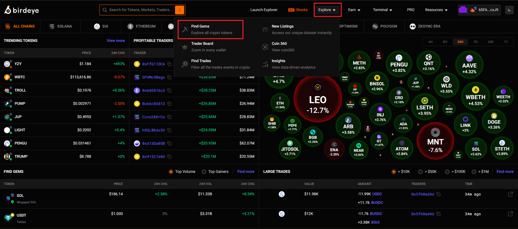Click the Insights chart icon
Screen dimensions: 518x229
tap(265, 64)
